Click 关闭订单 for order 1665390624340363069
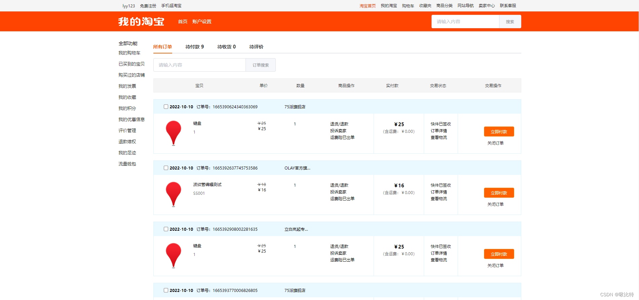Image resolution: width=639 pixels, height=300 pixels. coord(495,143)
